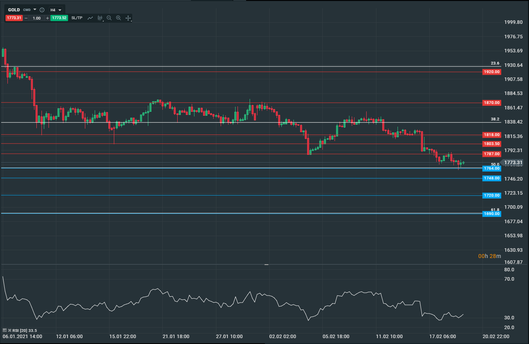Increase trade volume with plus button
Screen dimensions: 529x344
click(x=47, y=18)
